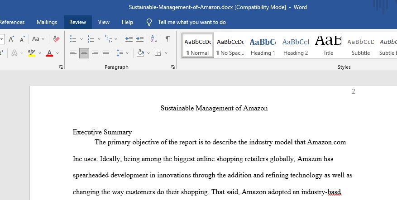Image resolution: width=397 pixels, height=200 pixels.
Task: Apply the Heading 1 style
Action: 263,46
